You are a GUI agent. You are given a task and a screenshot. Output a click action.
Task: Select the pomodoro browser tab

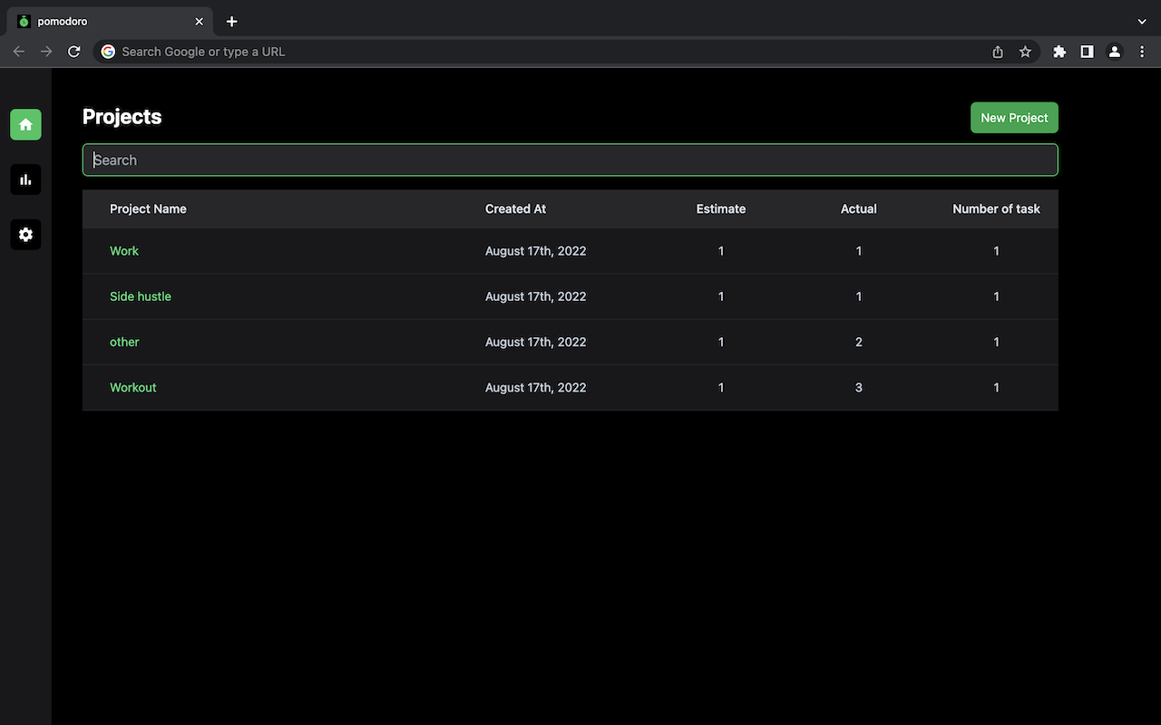coord(109,21)
